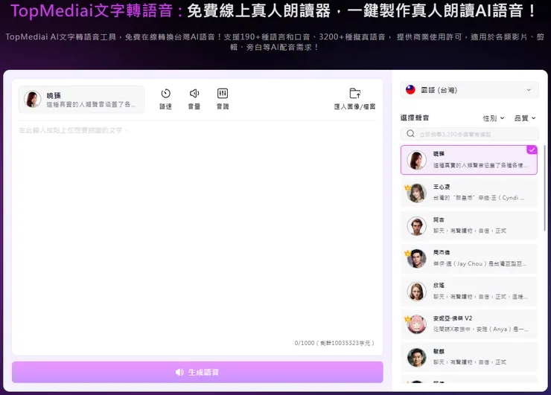551x395 pixels.
Task: Select the smiling man voice below Anya
Action: (x=469, y=357)
